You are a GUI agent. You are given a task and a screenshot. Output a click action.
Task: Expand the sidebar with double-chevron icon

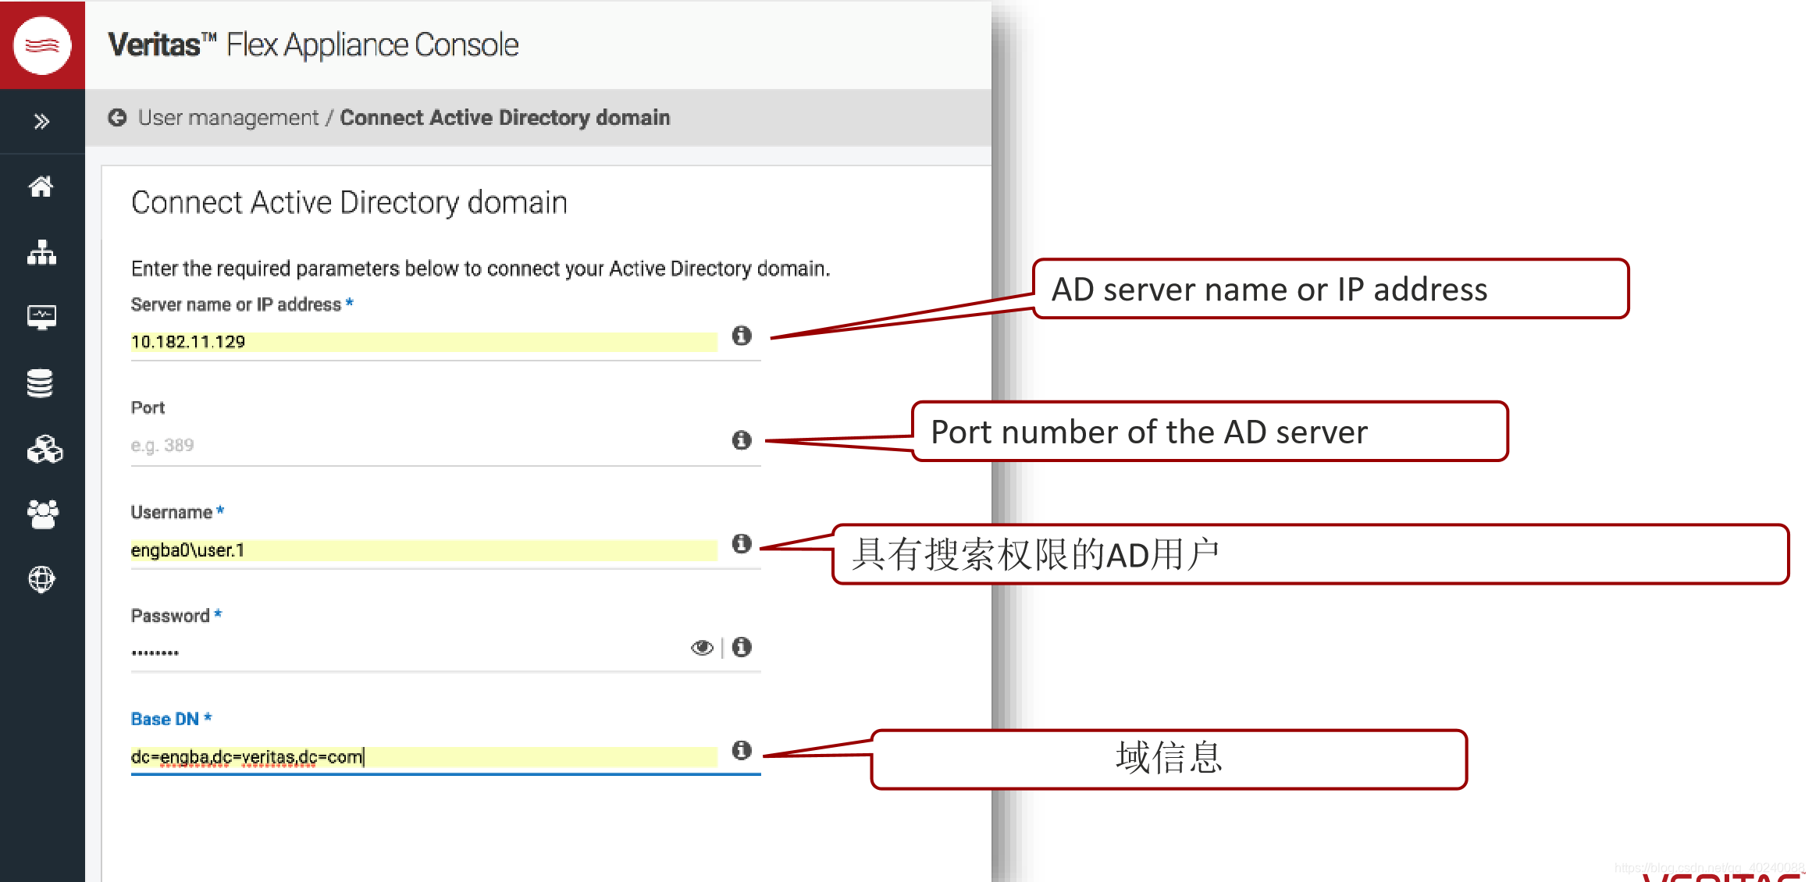42,121
